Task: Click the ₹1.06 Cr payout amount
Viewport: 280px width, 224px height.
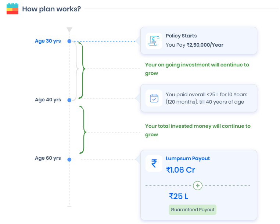Action: click(x=180, y=170)
